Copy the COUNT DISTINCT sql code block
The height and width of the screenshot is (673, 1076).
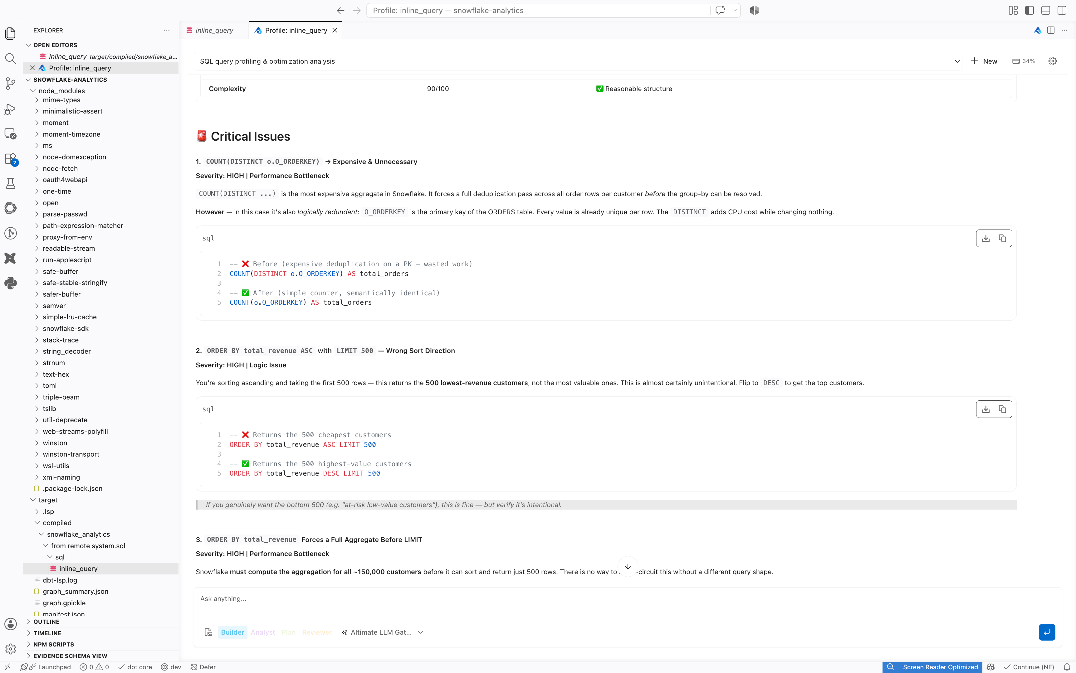pos(1003,238)
